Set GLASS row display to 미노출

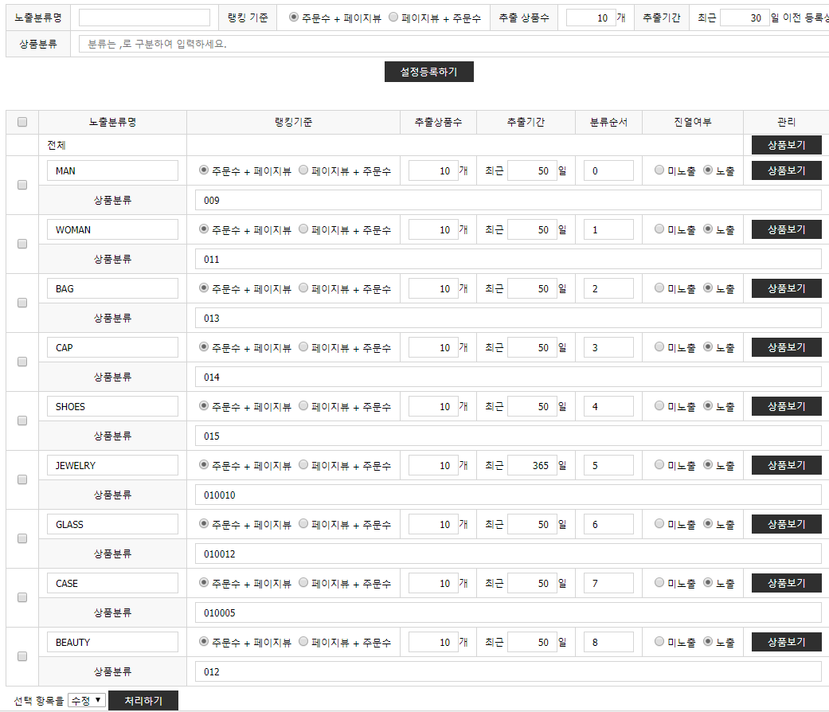pos(659,524)
